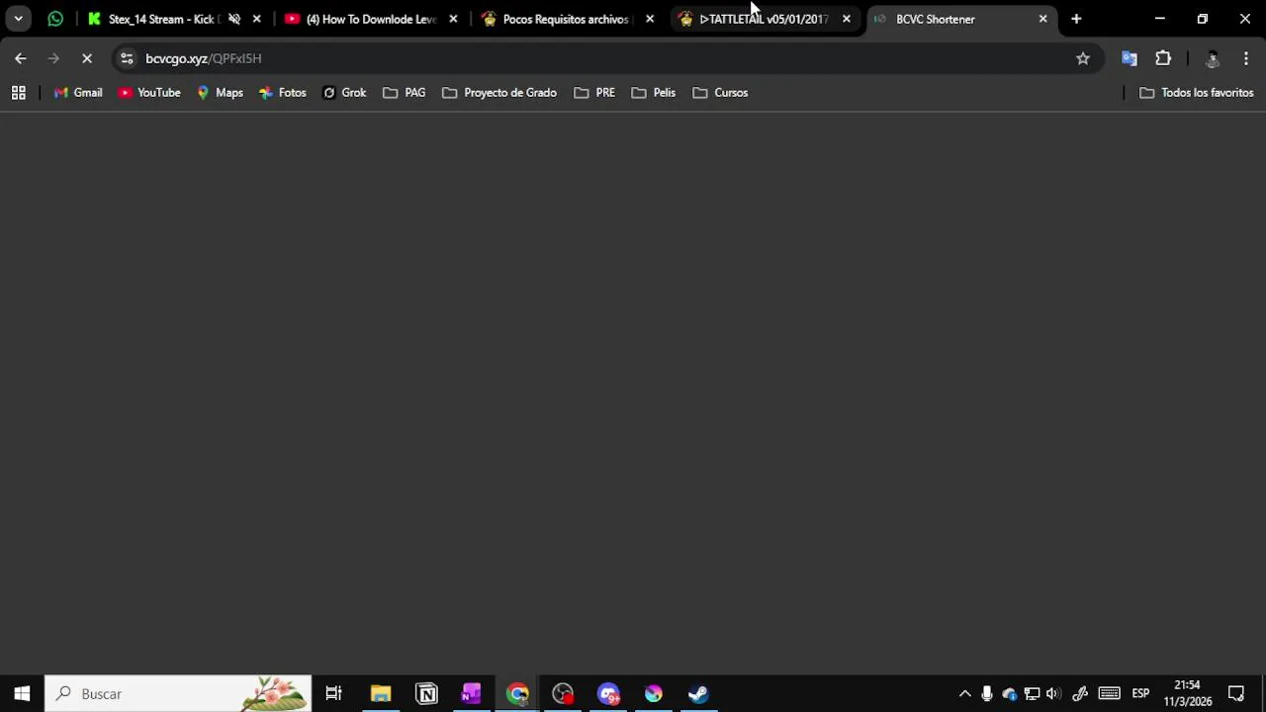The height and width of the screenshot is (712, 1266).
Task: Open the Google Translate extension icon
Action: pos(1130,58)
